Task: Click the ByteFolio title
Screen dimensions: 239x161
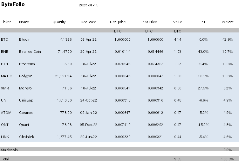Action: click(13, 4)
